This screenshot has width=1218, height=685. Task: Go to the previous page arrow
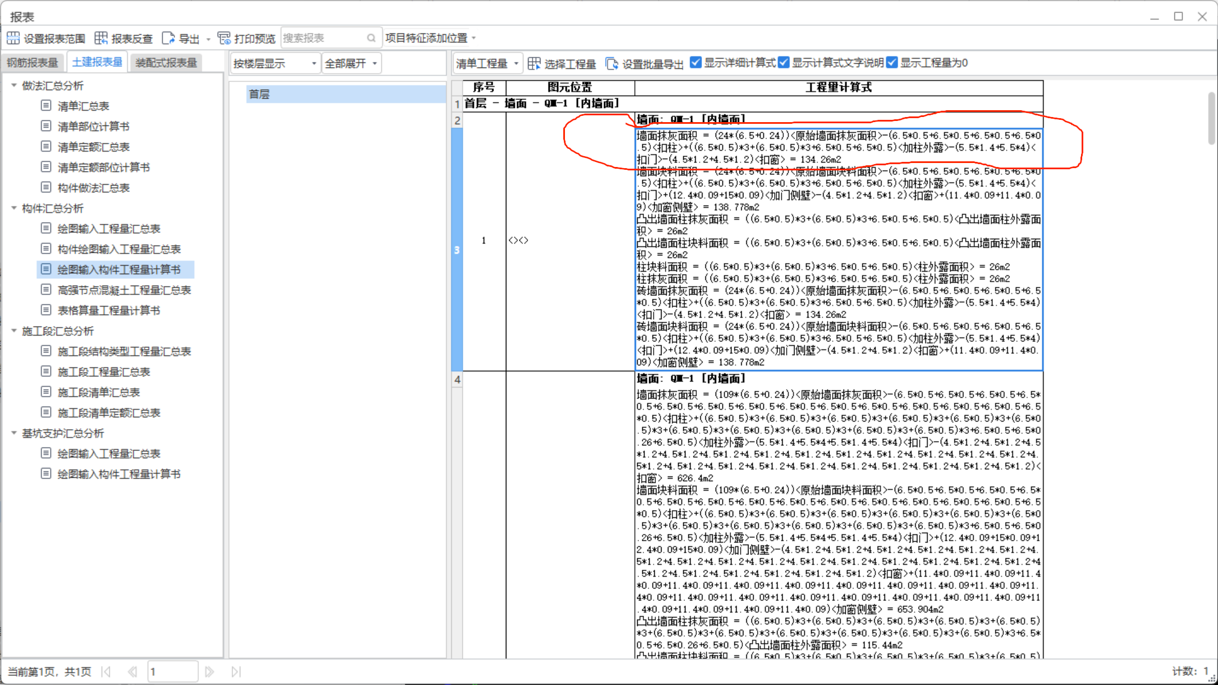tap(132, 671)
